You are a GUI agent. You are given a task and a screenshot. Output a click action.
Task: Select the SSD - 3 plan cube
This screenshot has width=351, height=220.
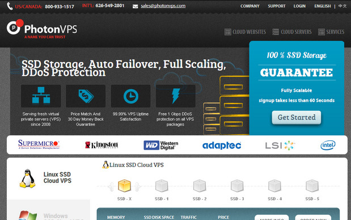(237, 186)
